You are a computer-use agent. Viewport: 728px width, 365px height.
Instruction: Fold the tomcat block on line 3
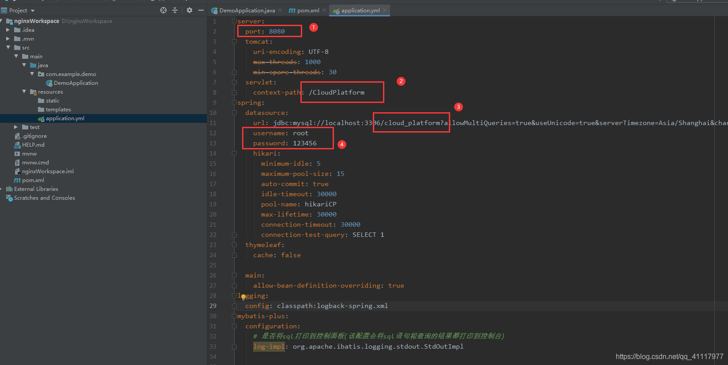point(234,42)
